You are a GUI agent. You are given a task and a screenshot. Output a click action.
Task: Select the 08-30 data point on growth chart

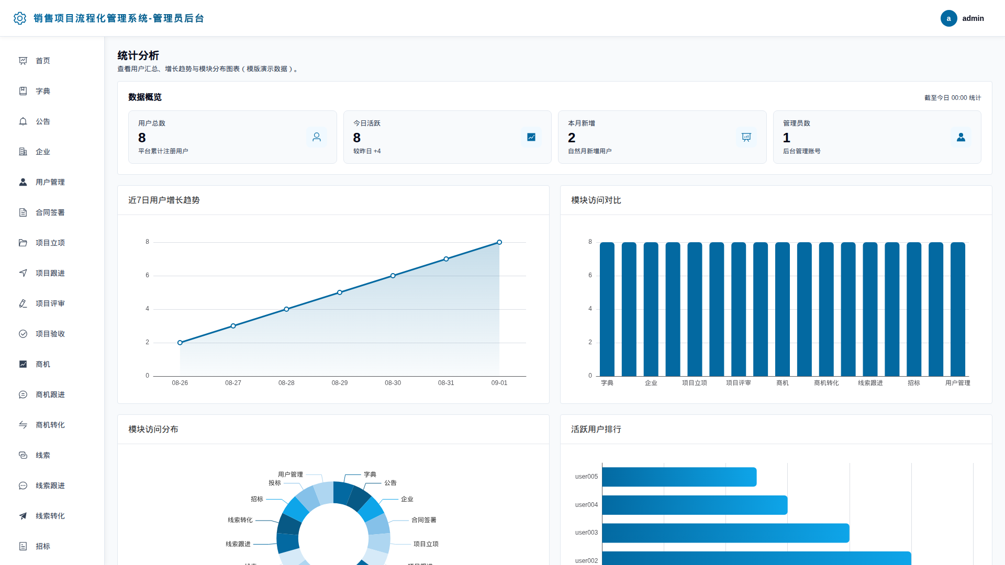pyautogui.click(x=393, y=276)
